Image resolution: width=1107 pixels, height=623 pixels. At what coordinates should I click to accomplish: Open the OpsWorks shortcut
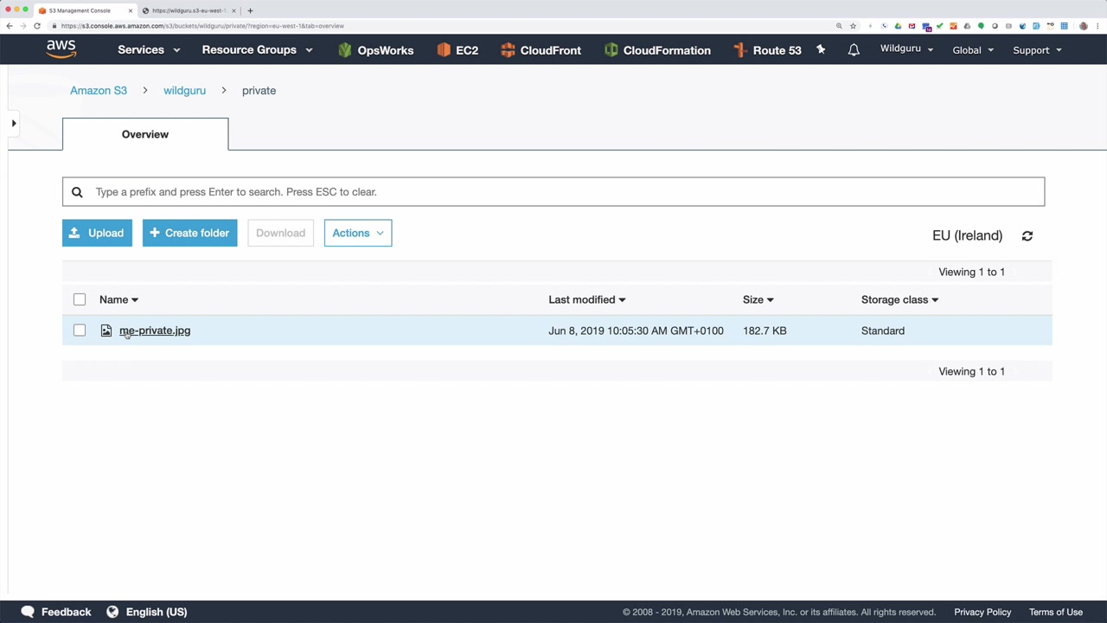[375, 50]
